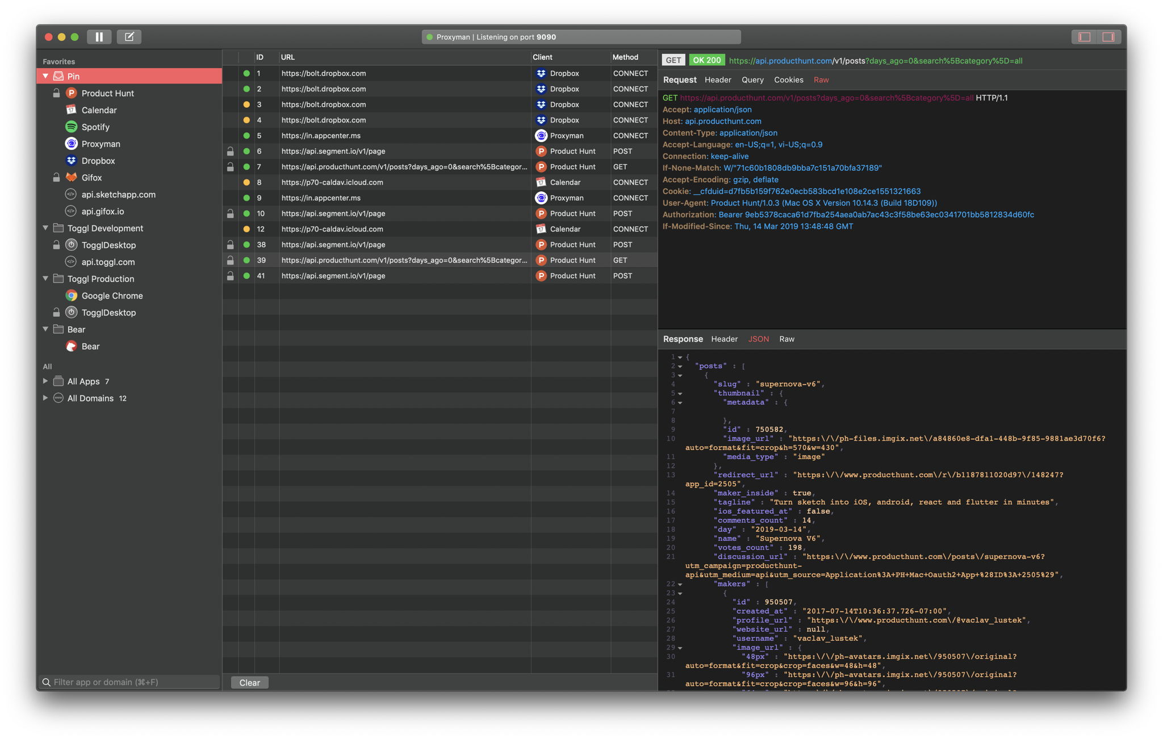Open the Request Header tab
This screenshot has width=1163, height=739.
pyautogui.click(x=718, y=80)
